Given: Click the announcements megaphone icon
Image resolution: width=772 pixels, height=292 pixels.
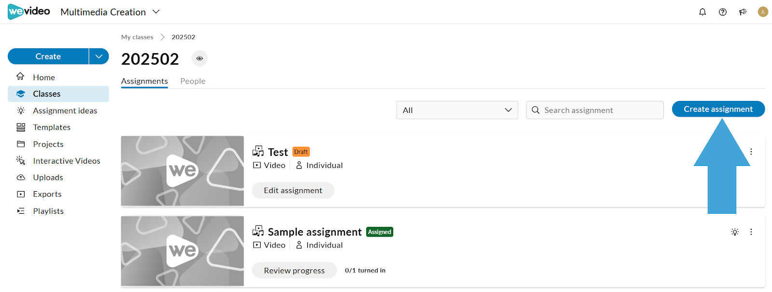Looking at the screenshot, I should pyautogui.click(x=743, y=12).
